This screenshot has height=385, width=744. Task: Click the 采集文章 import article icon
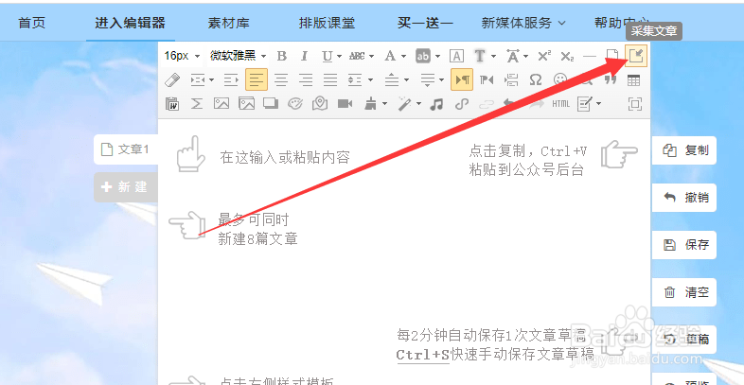pos(636,56)
